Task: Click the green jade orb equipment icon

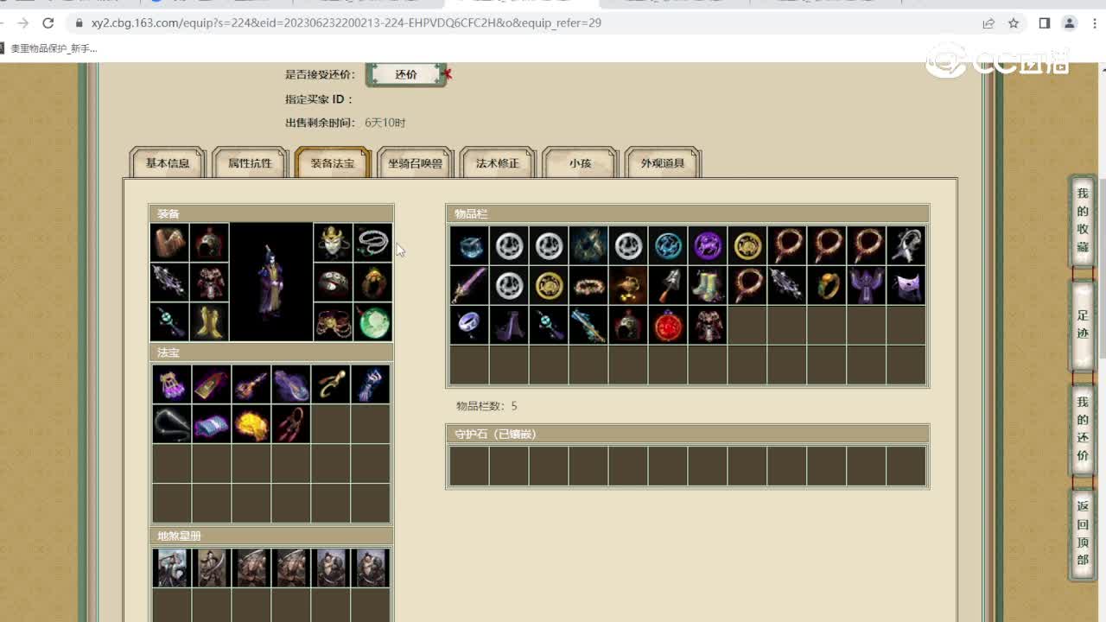Action: point(372,322)
